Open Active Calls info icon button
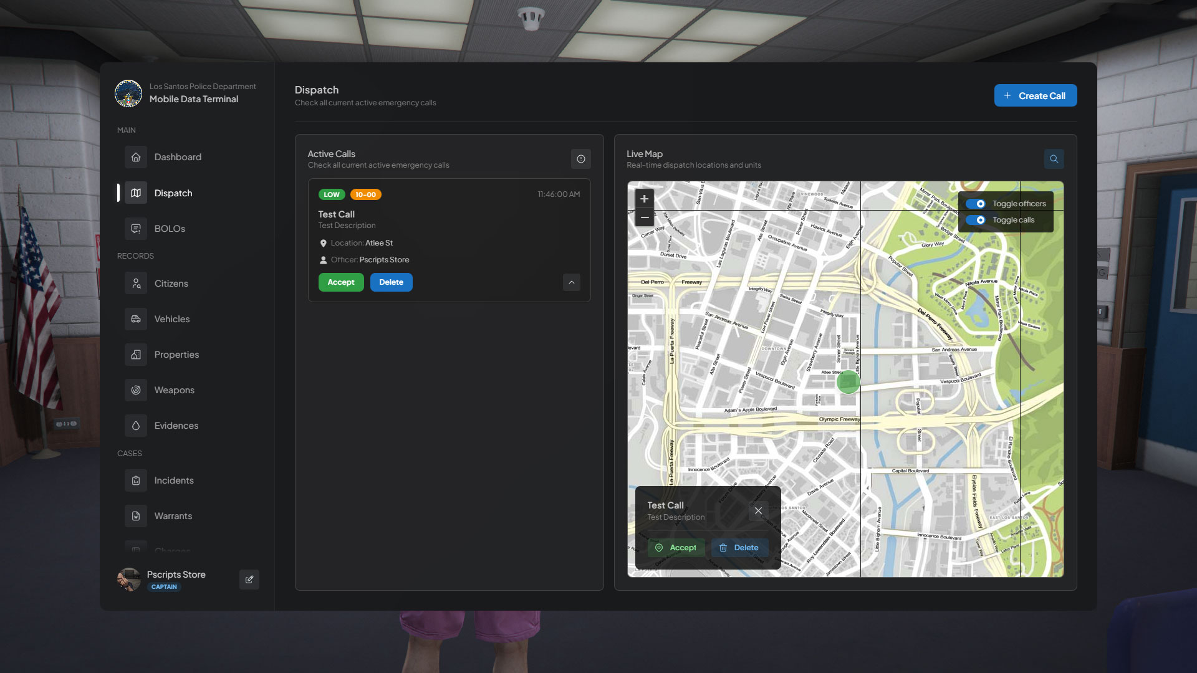The width and height of the screenshot is (1197, 673). tap(581, 159)
